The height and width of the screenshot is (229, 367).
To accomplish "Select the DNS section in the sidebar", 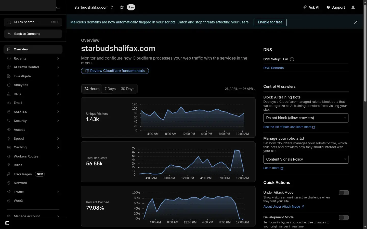I will click(17, 94).
